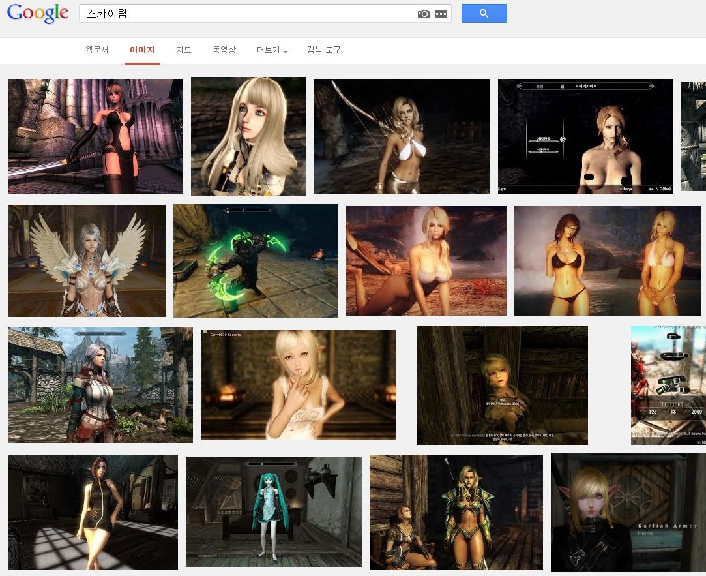Select the 이미지 tab

click(142, 50)
